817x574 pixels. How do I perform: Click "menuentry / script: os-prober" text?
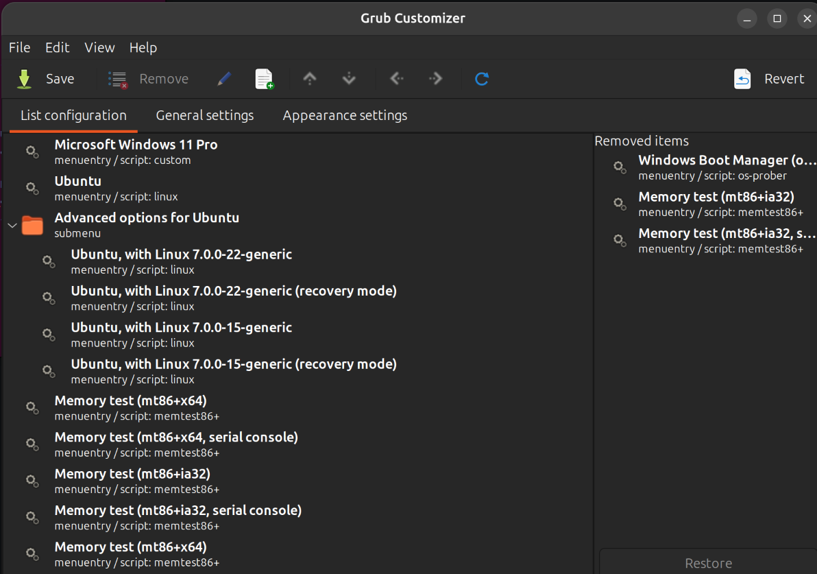[x=713, y=176]
